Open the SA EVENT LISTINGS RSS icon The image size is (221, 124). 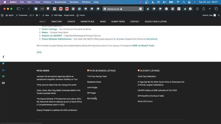(138, 70)
